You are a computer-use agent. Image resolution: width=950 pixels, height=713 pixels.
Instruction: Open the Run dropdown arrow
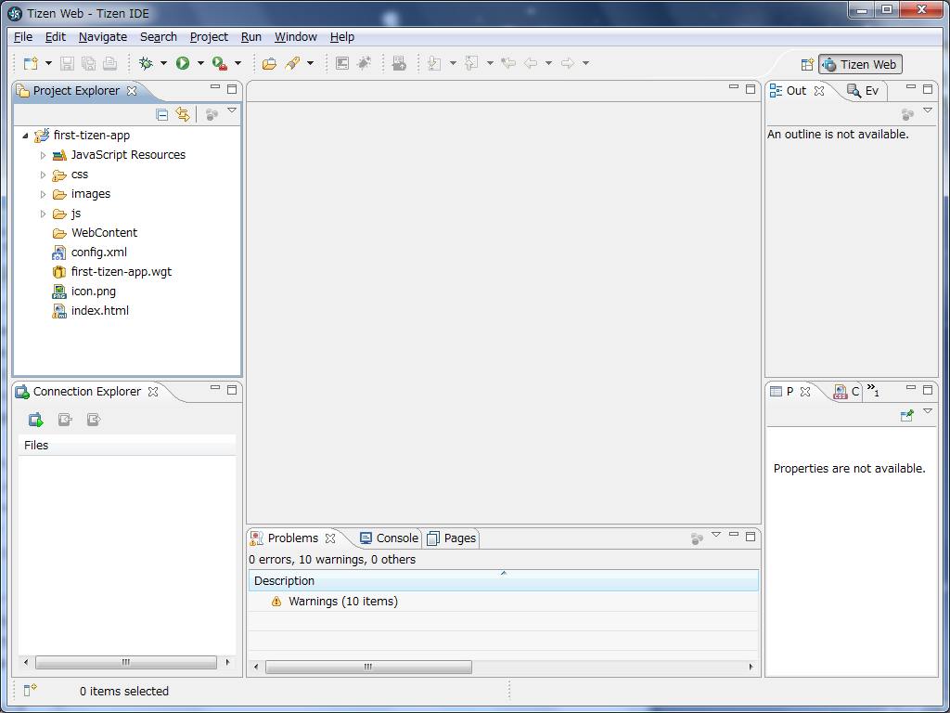(x=200, y=63)
